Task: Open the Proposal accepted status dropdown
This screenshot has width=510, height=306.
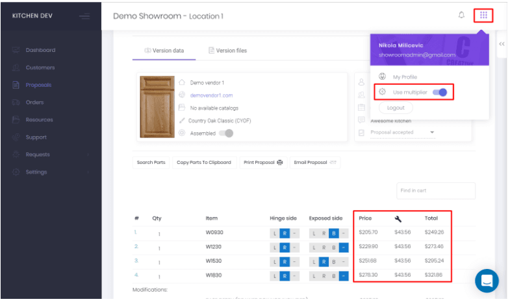Action: point(403,132)
